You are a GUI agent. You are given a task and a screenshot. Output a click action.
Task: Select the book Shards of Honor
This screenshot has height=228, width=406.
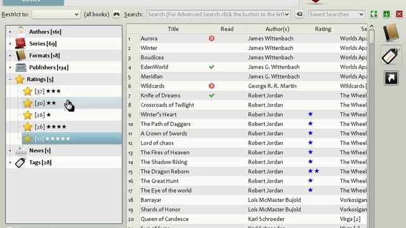[x=160, y=210]
